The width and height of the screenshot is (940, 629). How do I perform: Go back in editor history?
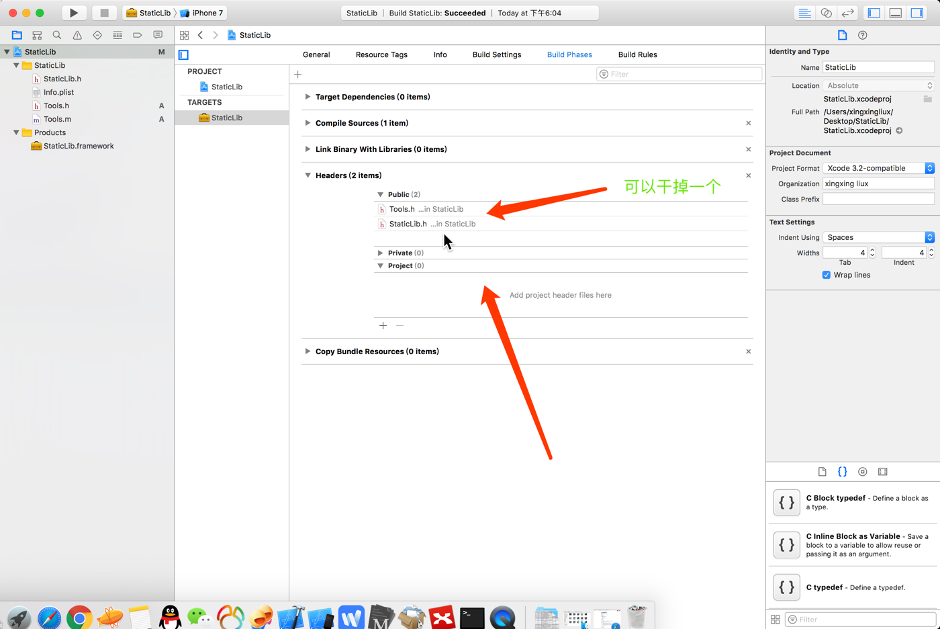click(200, 35)
